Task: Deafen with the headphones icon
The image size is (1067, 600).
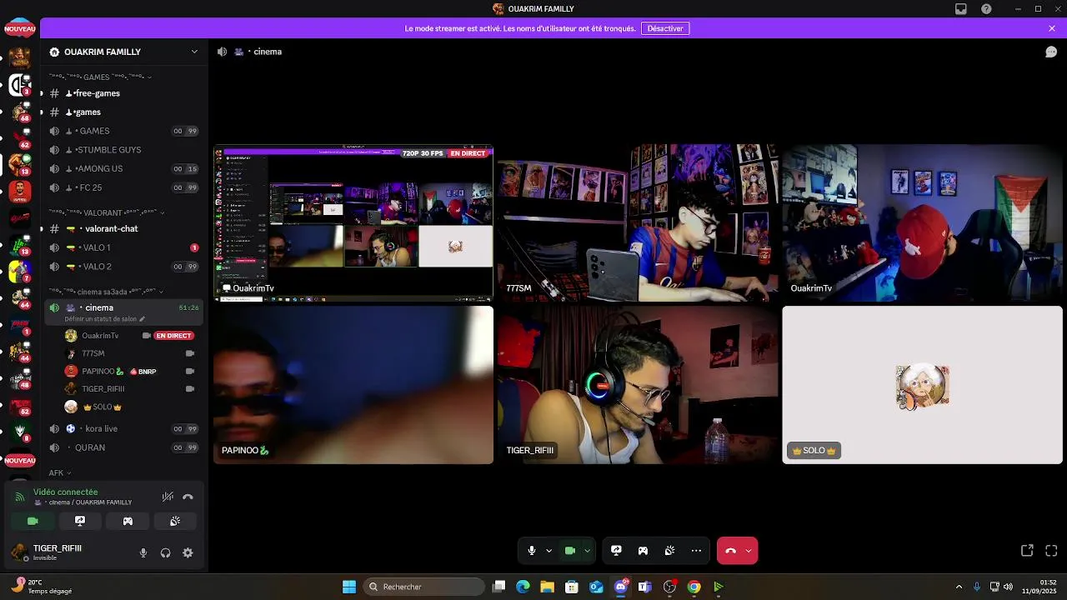Action: click(x=165, y=552)
